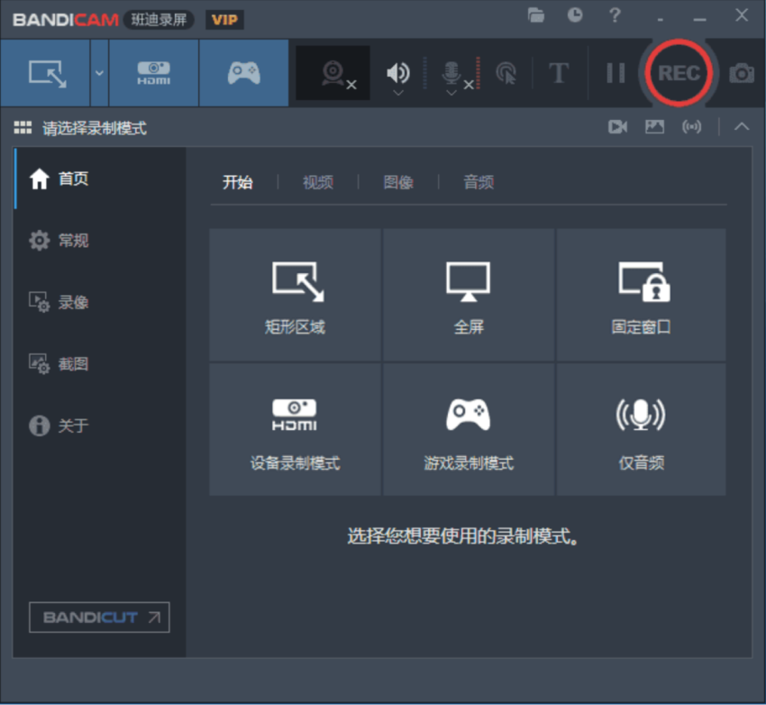Open text overlay settings via the T icon
This screenshot has height=705, width=766.
(559, 74)
